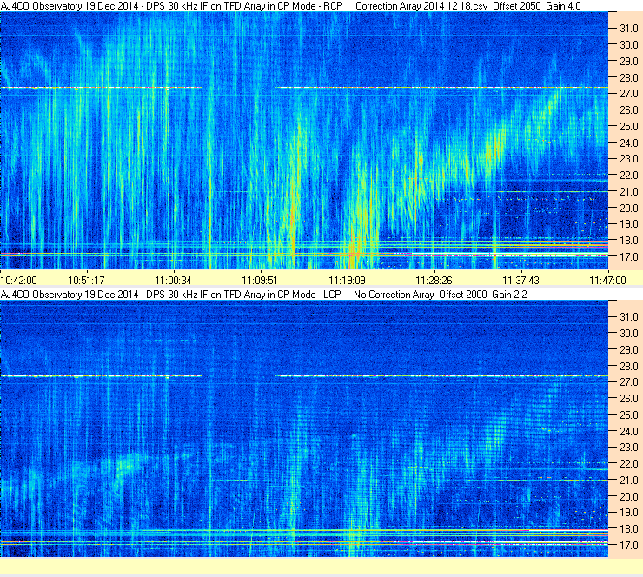643x577 pixels.
Task: Select 'Correction Array 2014 12 18.csv' in RCP title
Action: 421,6
